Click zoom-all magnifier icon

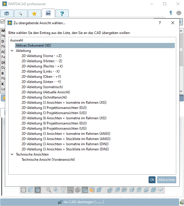tap(49, 190)
